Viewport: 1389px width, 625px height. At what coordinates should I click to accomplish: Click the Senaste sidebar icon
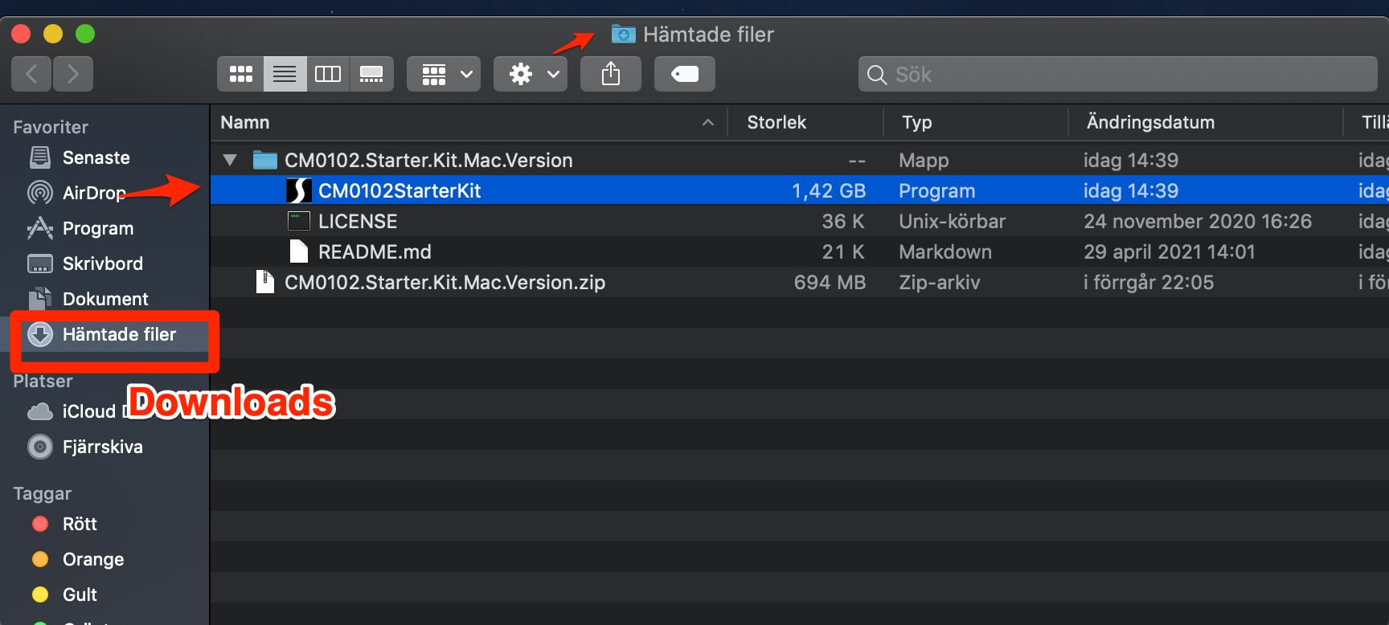click(x=39, y=157)
